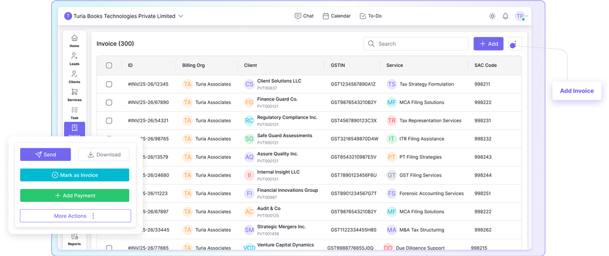Screen dimensions: 609x256
Task: Click the Add Invoice tooltip label
Action: point(577,91)
